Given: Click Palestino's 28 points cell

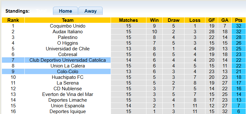Looking at the screenshot, I should [239, 37].
